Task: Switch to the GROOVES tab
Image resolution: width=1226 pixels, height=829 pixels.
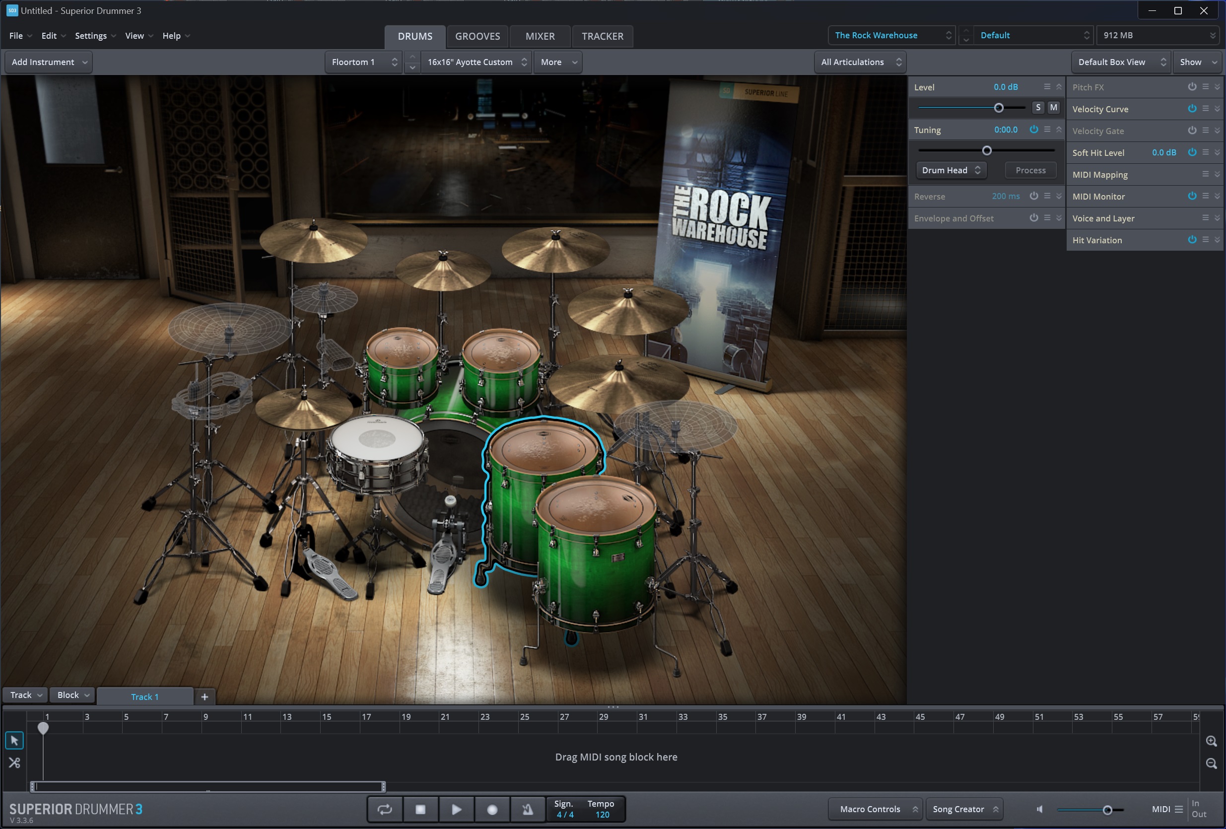Action: (x=477, y=36)
